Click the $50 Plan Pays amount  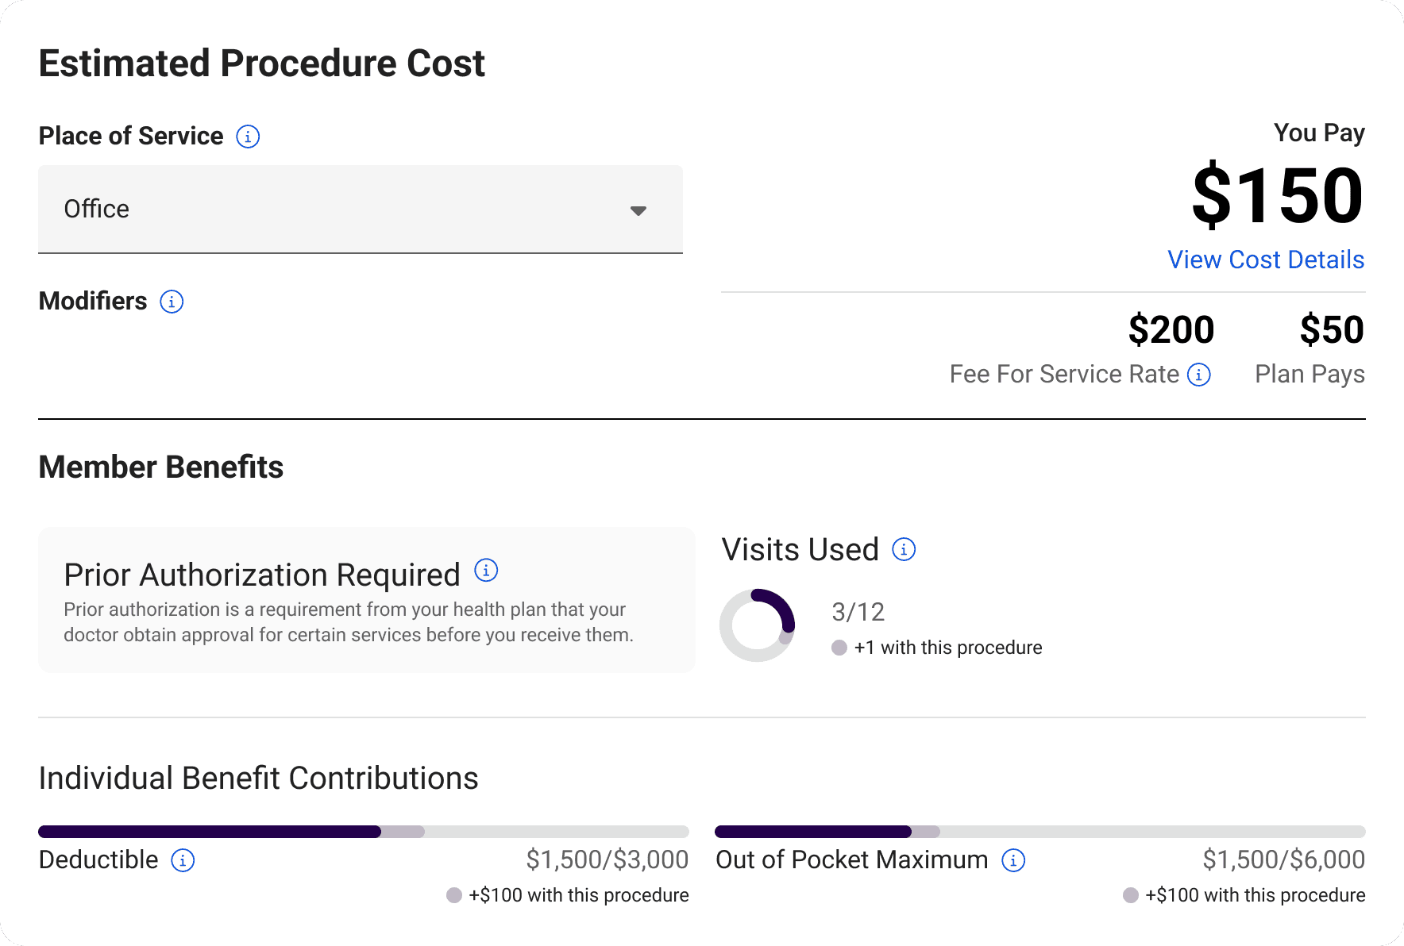pos(1331,329)
